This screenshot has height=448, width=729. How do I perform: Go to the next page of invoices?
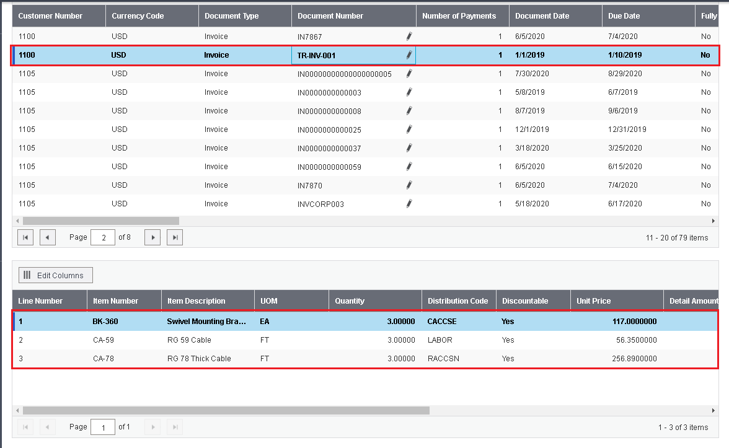pos(152,237)
